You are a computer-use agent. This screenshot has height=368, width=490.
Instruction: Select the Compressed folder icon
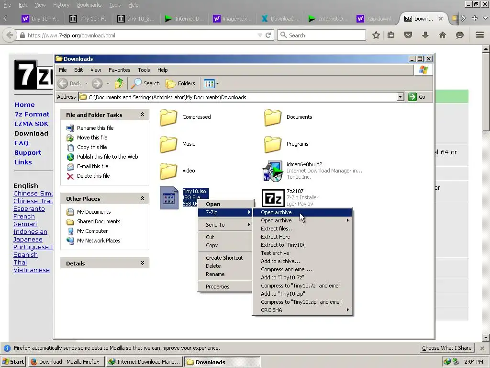[168, 118]
